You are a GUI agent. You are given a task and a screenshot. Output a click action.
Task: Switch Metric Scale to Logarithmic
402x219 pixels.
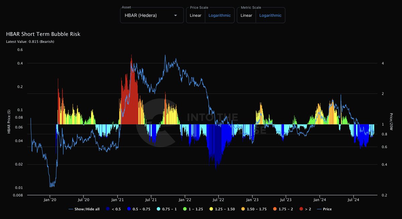[x=270, y=15]
